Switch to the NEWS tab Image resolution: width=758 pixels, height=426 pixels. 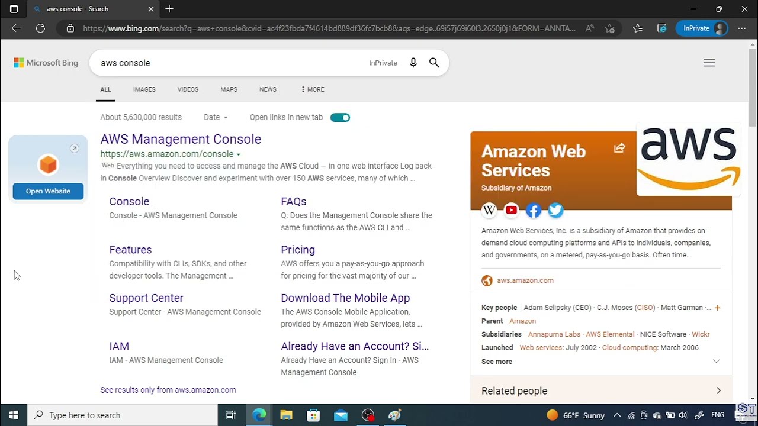[268, 89]
